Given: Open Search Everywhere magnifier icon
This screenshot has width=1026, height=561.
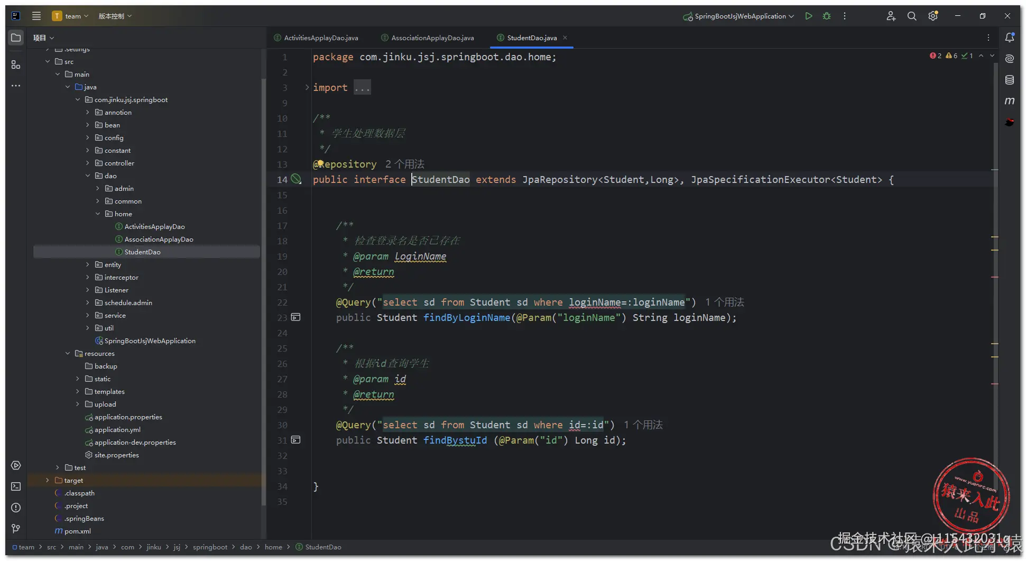Looking at the screenshot, I should coord(912,16).
